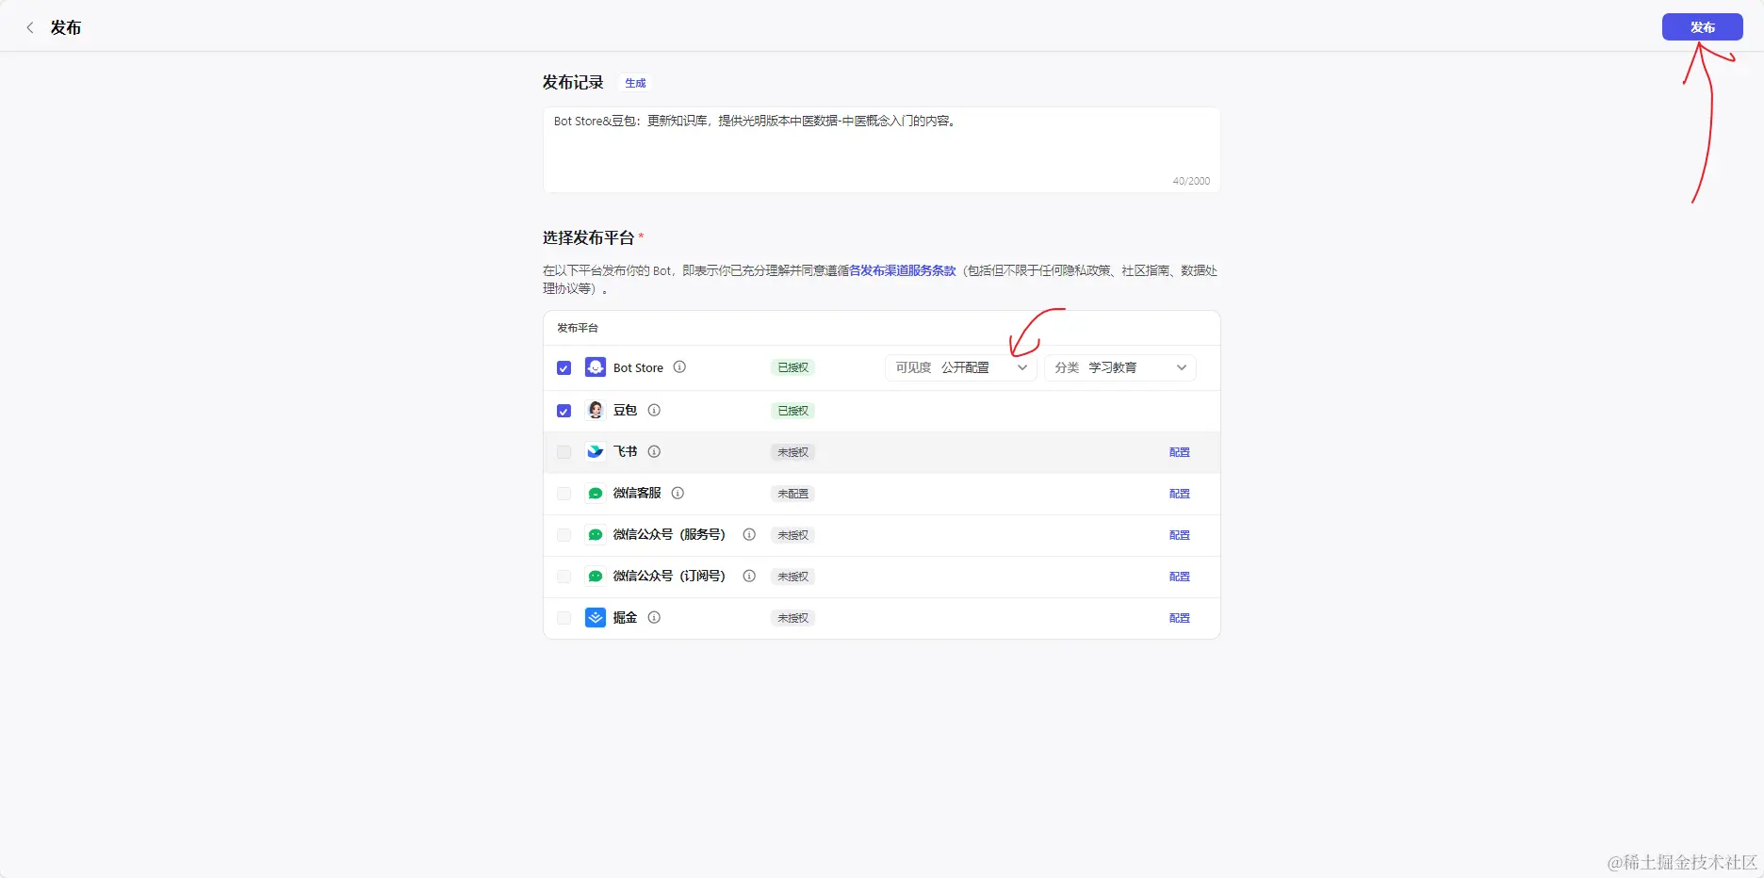Open the info icon beside 微信公众号 (订阅号)
Viewport: 1764px width, 878px height.
(x=749, y=576)
